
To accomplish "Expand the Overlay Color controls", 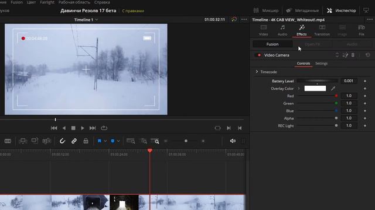I will (x=299, y=88).
